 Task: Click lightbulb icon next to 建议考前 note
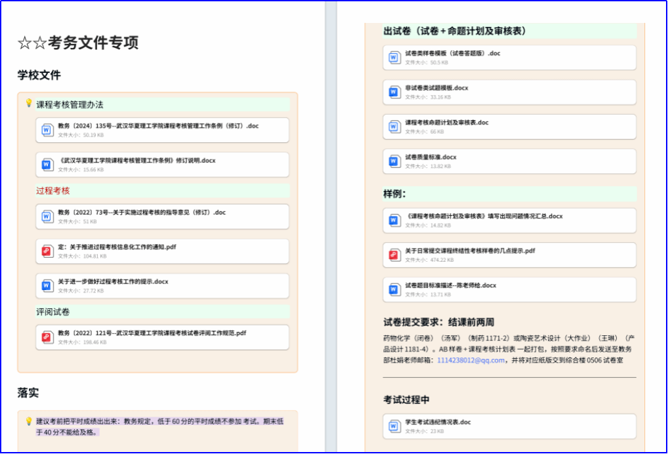coord(29,421)
